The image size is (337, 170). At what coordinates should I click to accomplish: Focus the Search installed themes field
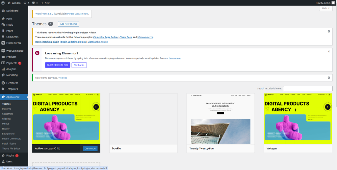(x=308, y=89)
